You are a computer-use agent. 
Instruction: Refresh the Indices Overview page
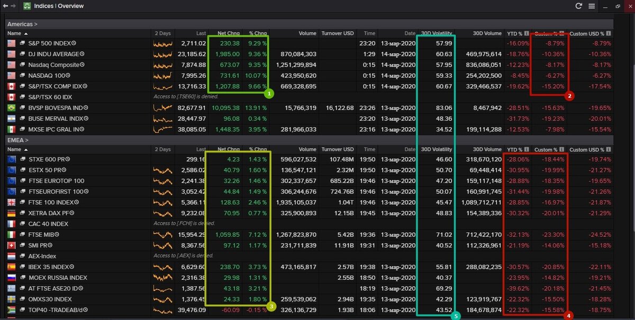pyautogui.click(x=579, y=6)
